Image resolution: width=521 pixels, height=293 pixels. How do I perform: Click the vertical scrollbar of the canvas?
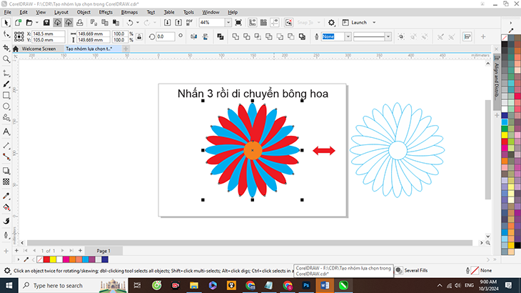[487, 149]
